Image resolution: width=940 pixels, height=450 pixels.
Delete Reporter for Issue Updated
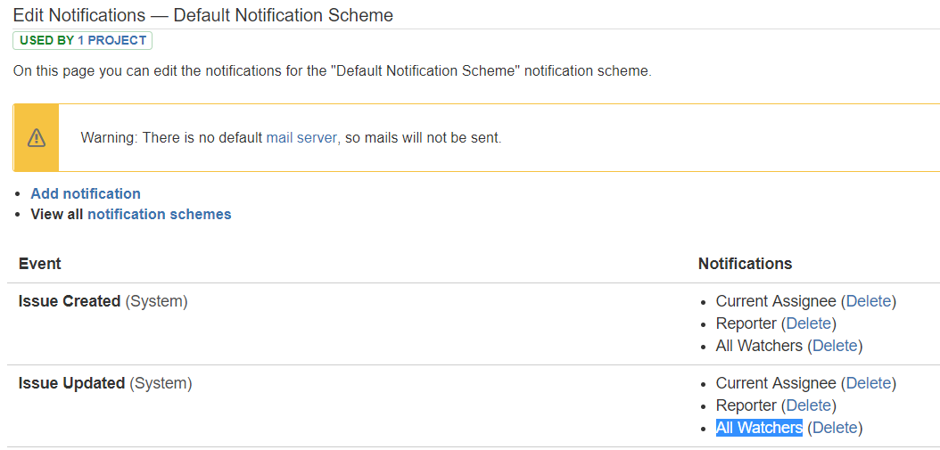(809, 405)
